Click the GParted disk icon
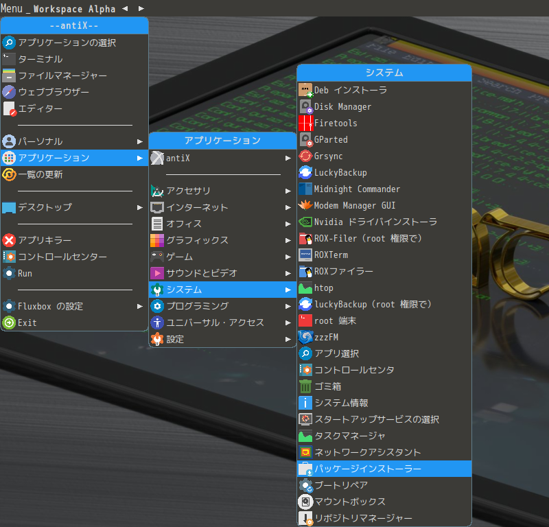 (305, 139)
